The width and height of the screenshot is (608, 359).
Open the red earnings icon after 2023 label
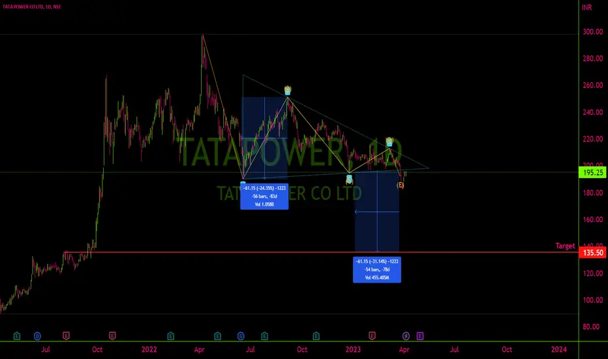tap(372, 336)
